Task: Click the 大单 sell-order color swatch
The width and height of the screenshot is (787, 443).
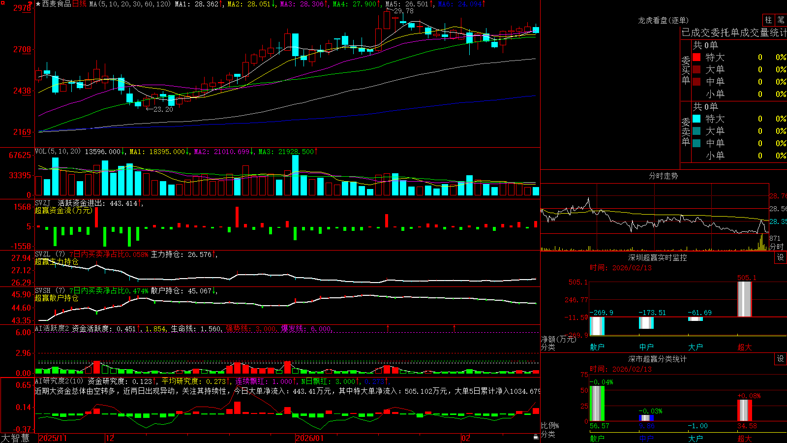Action: point(696,131)
